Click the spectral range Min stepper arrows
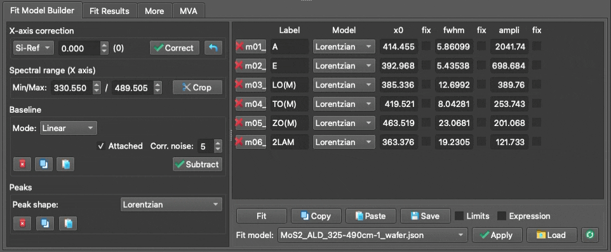This screenshot has height=252, width=611. pyautogui.click(x=97, y=88)
